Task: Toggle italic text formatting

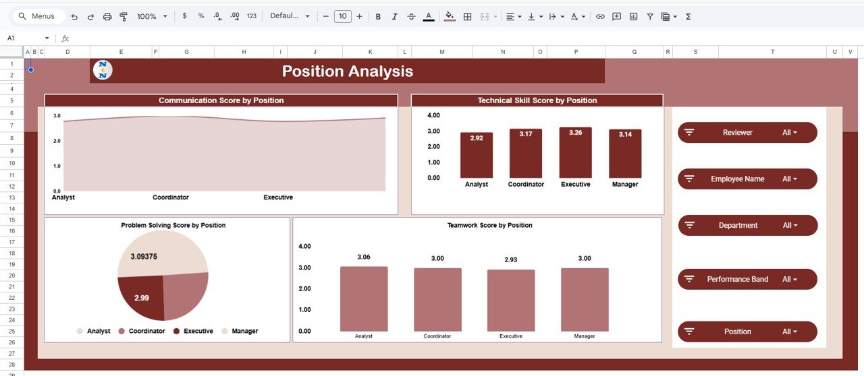Action: [395, 16]
